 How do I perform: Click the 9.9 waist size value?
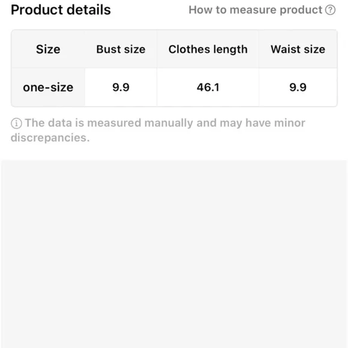(298, 87)
